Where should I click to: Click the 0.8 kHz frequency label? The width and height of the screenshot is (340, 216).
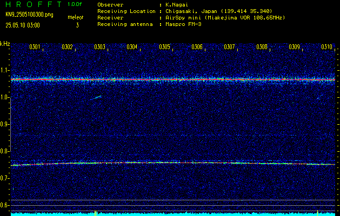pyautogui.click(x=4, y=151)
